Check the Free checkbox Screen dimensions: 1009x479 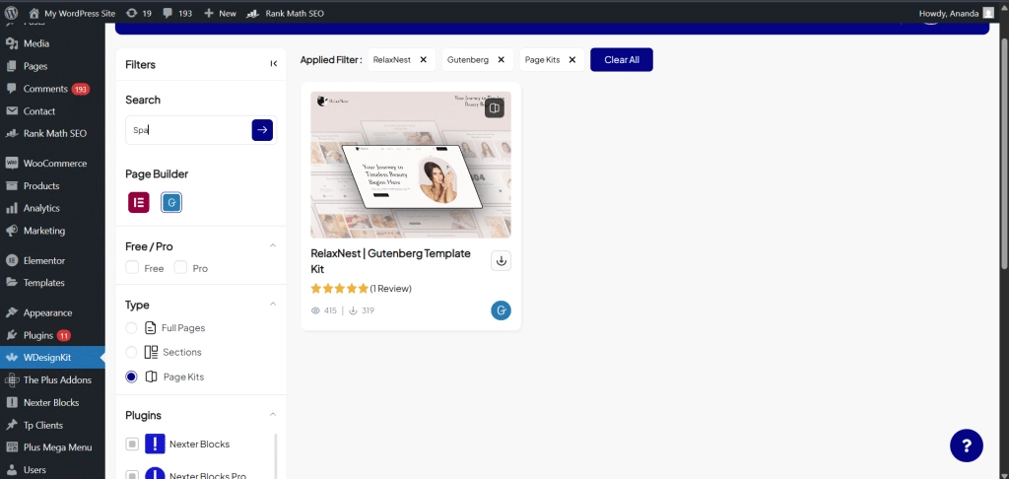coord(132,267)
